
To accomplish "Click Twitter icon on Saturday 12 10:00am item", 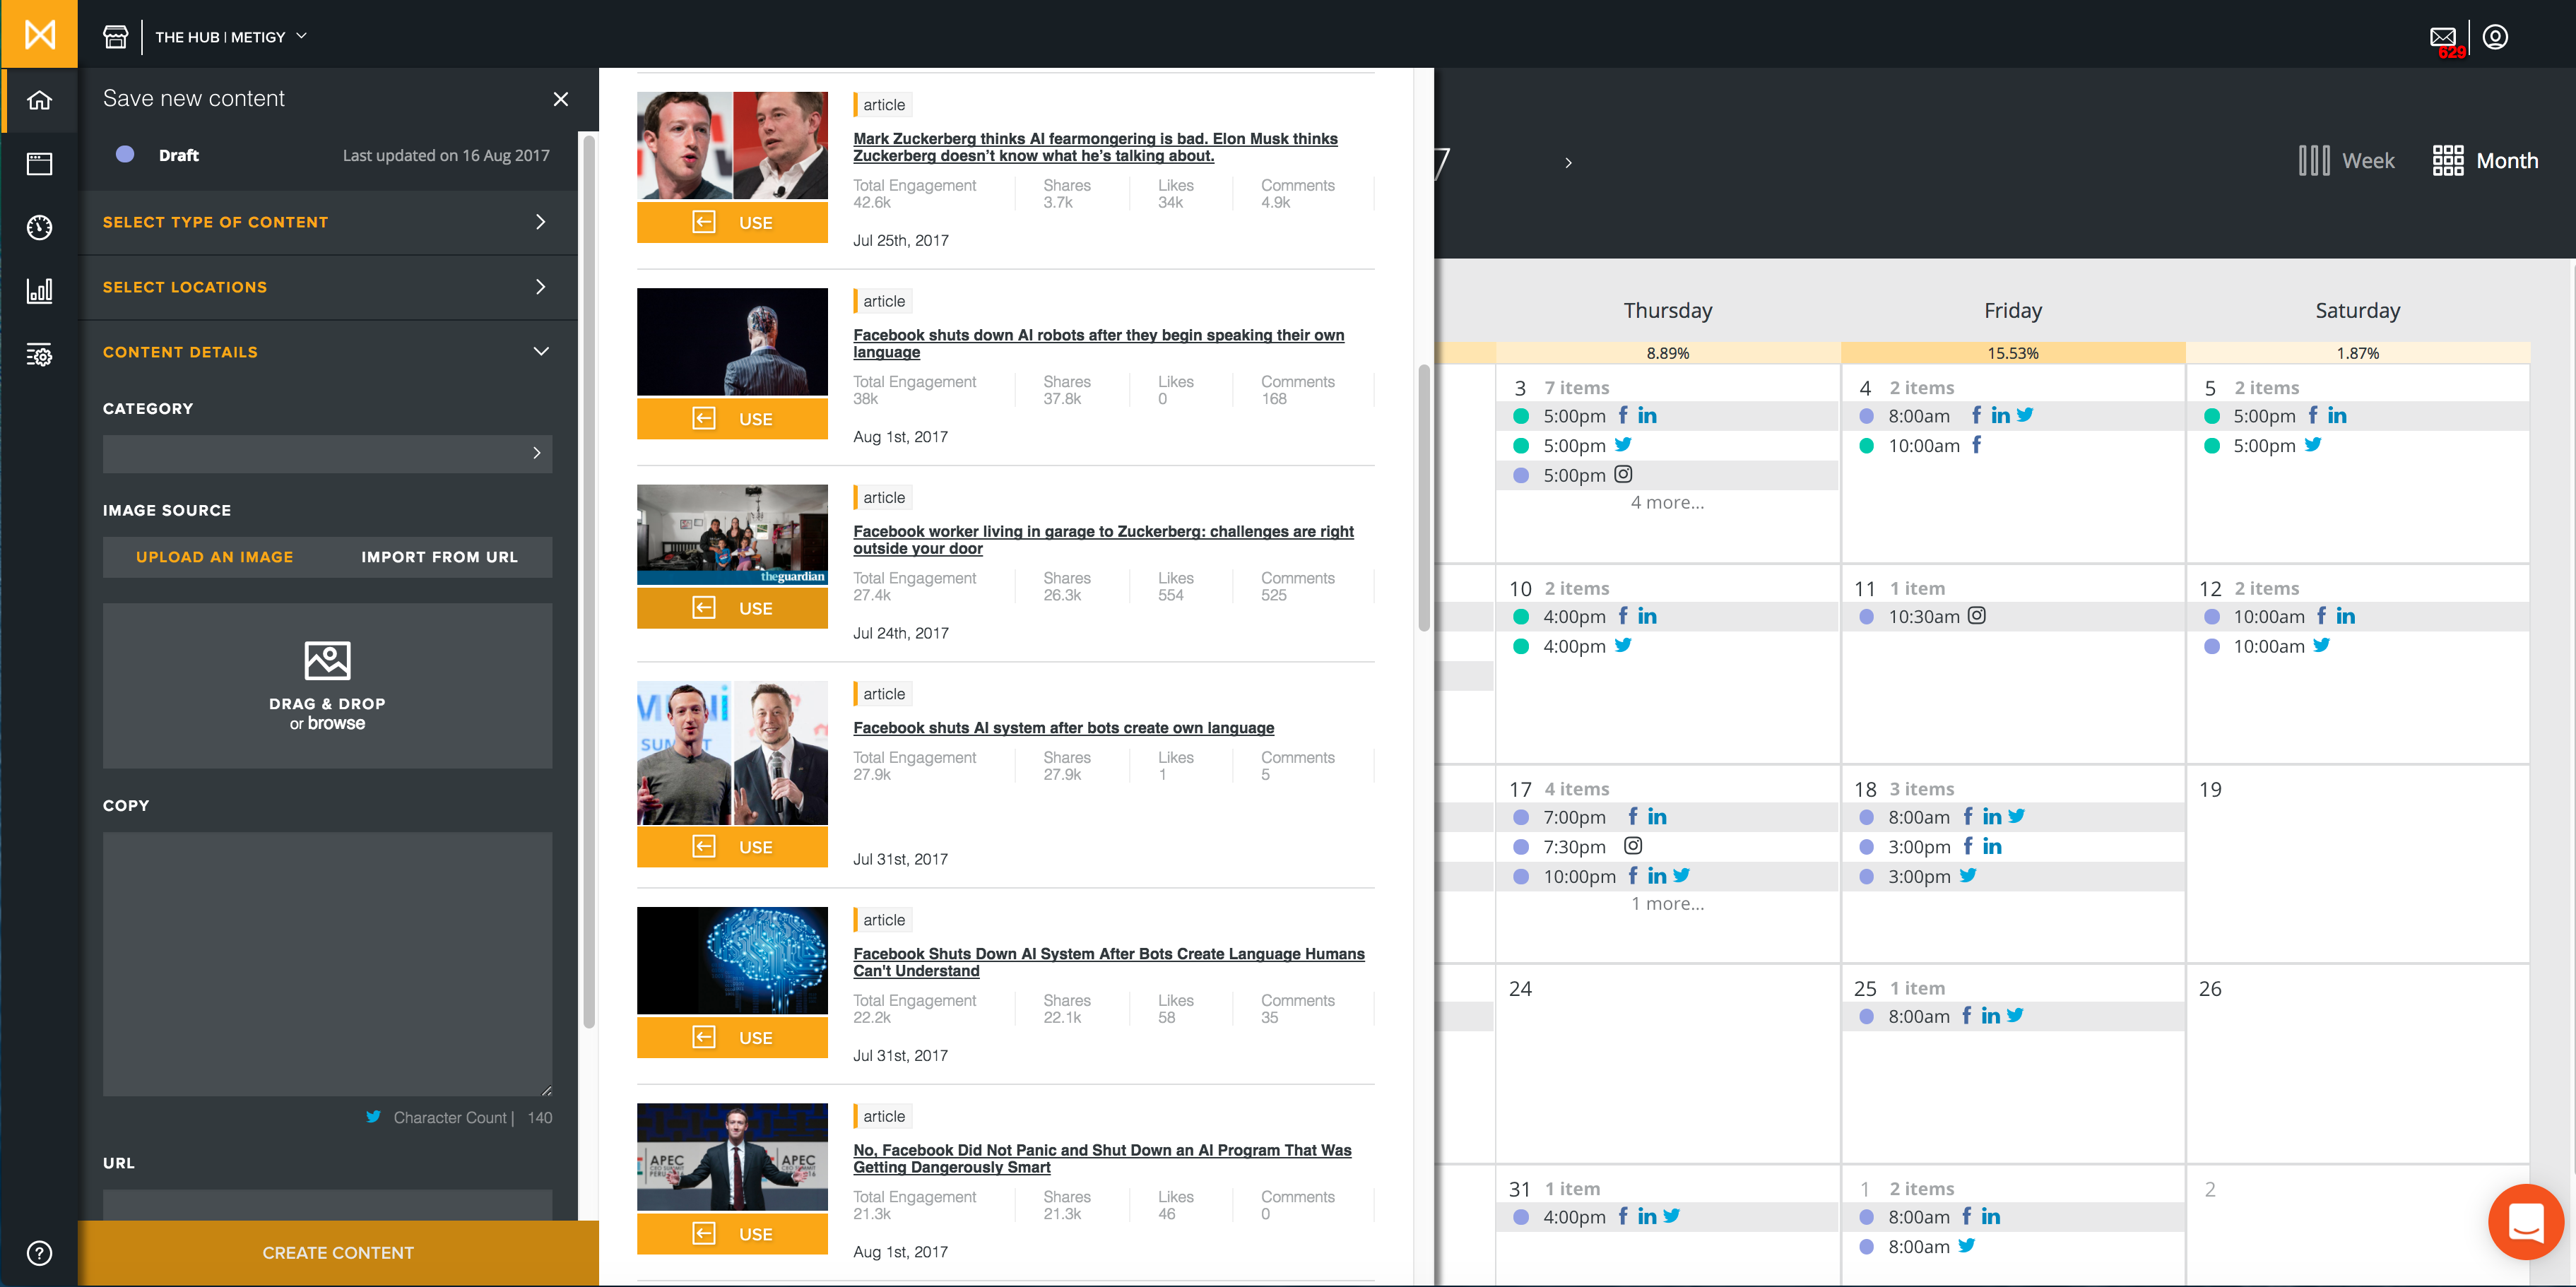I will [x=2322, y=645].
